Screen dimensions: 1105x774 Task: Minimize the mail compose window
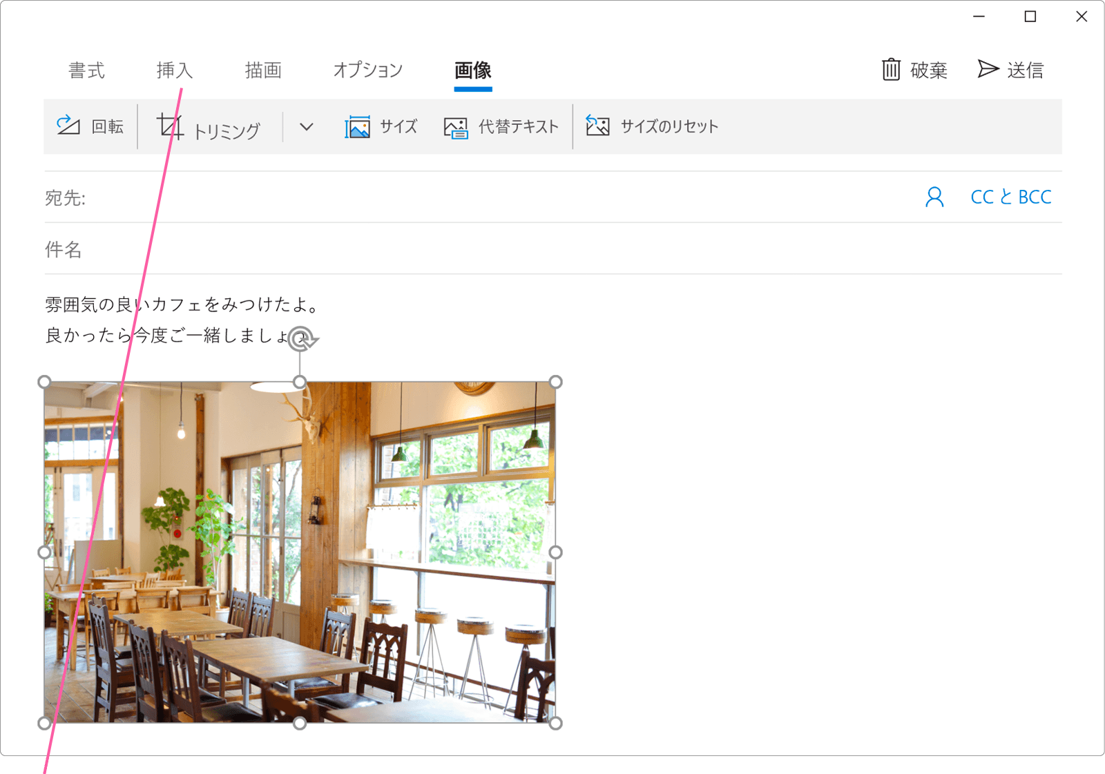click(979, 17)
